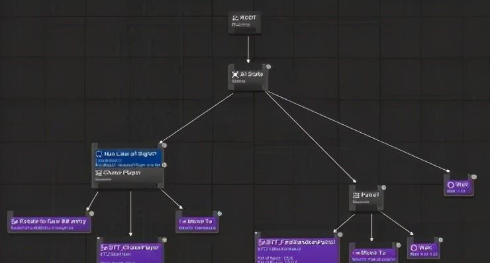Select the AI State node title
The height and width of the screenshot is (263, 490).
click(x=252, y=74)
